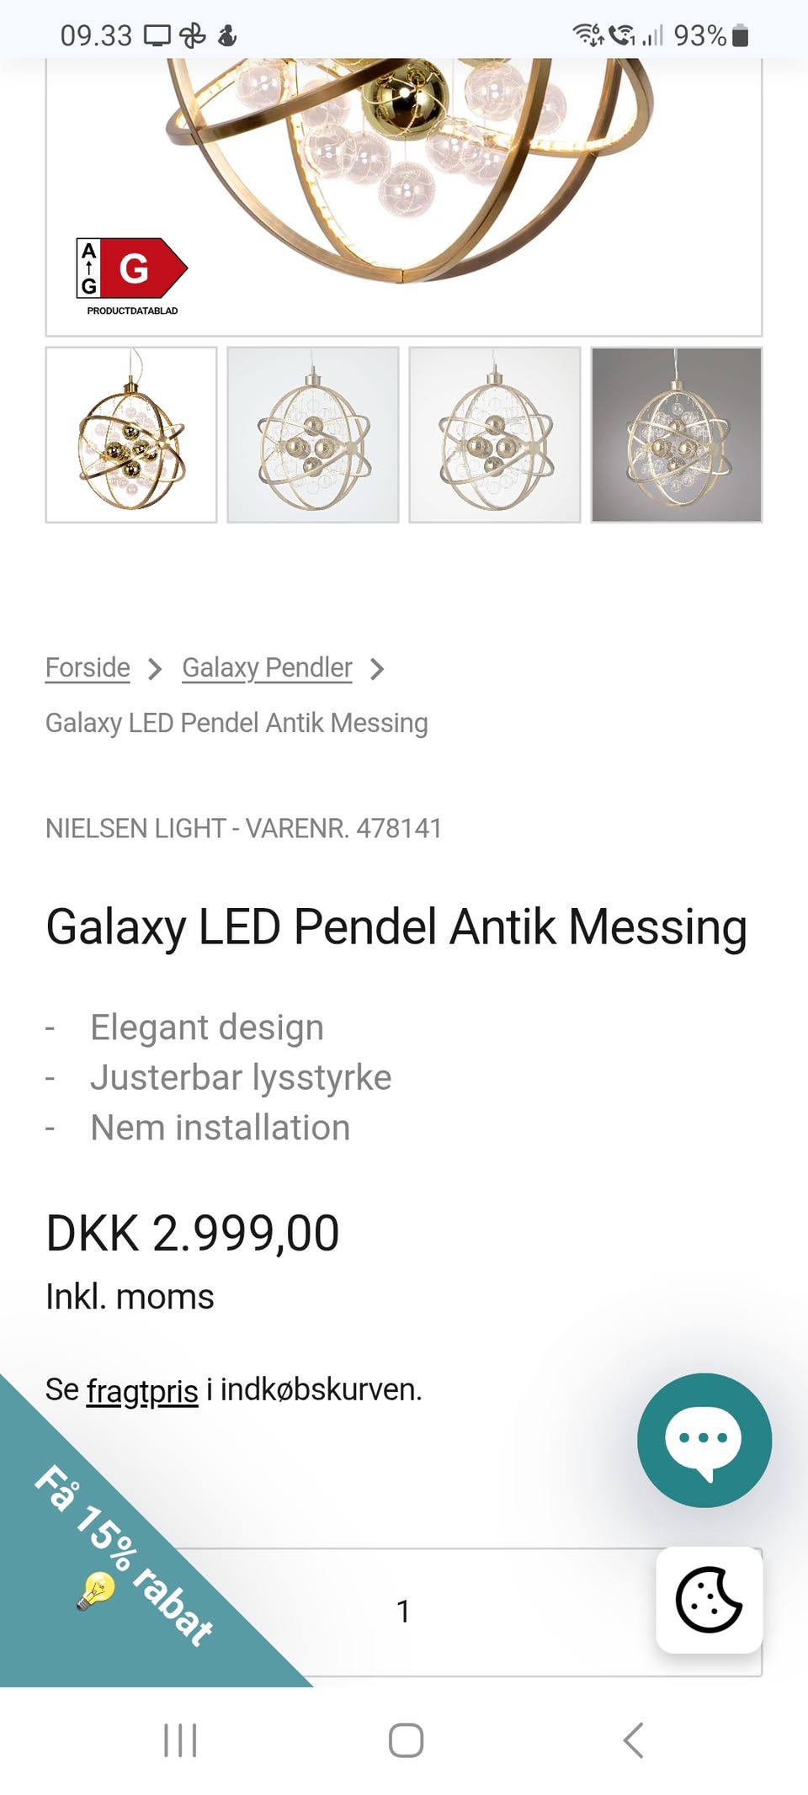Tap the Android back navigation button
Viewport: 808px width, 1795px height.
click(x=633, y=1739)
